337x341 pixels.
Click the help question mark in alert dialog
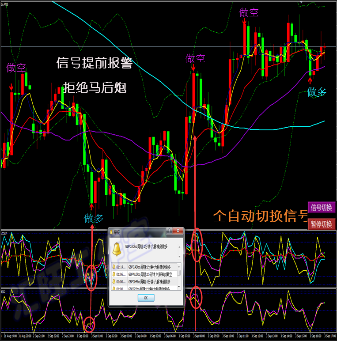169,231
